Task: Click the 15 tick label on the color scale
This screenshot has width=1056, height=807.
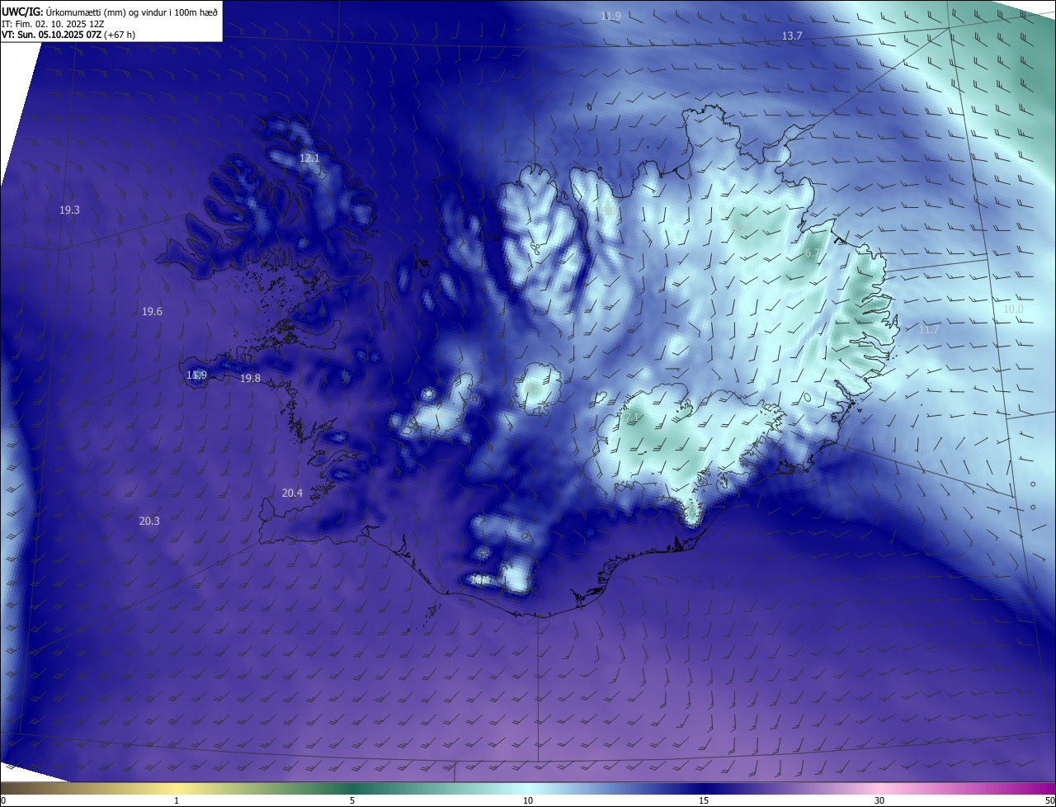Action: pos(704,800)
